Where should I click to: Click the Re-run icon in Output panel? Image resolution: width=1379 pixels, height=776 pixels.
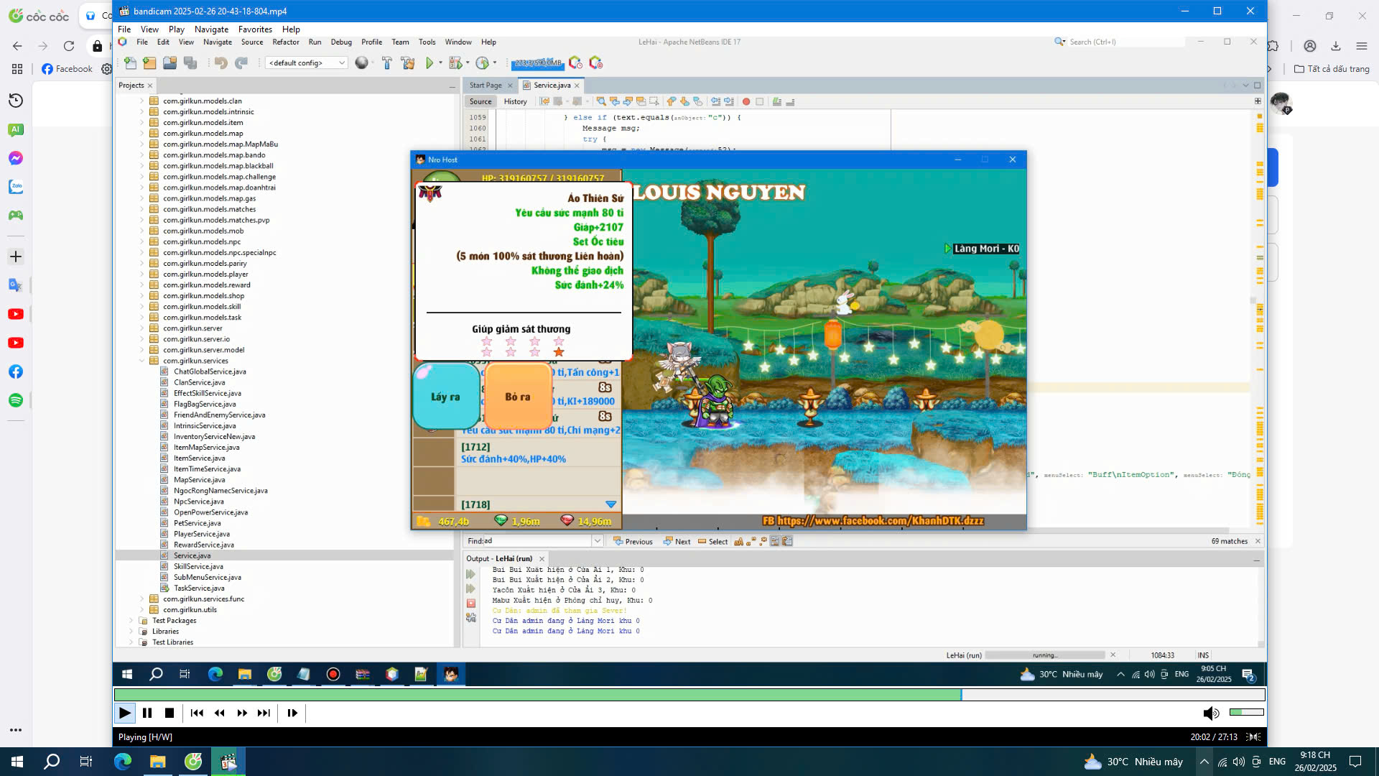coord(471,575)
